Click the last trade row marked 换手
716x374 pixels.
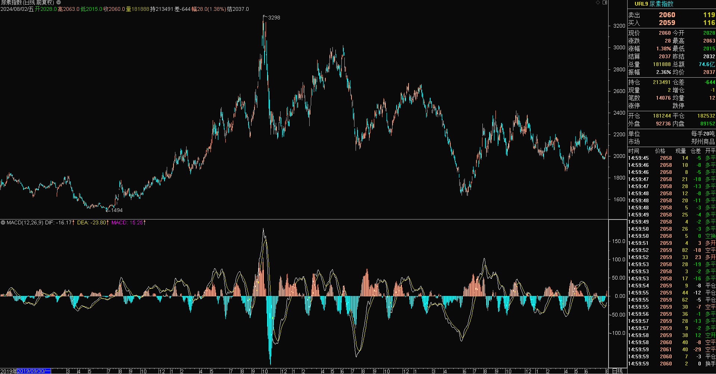[x=672, y=364]
